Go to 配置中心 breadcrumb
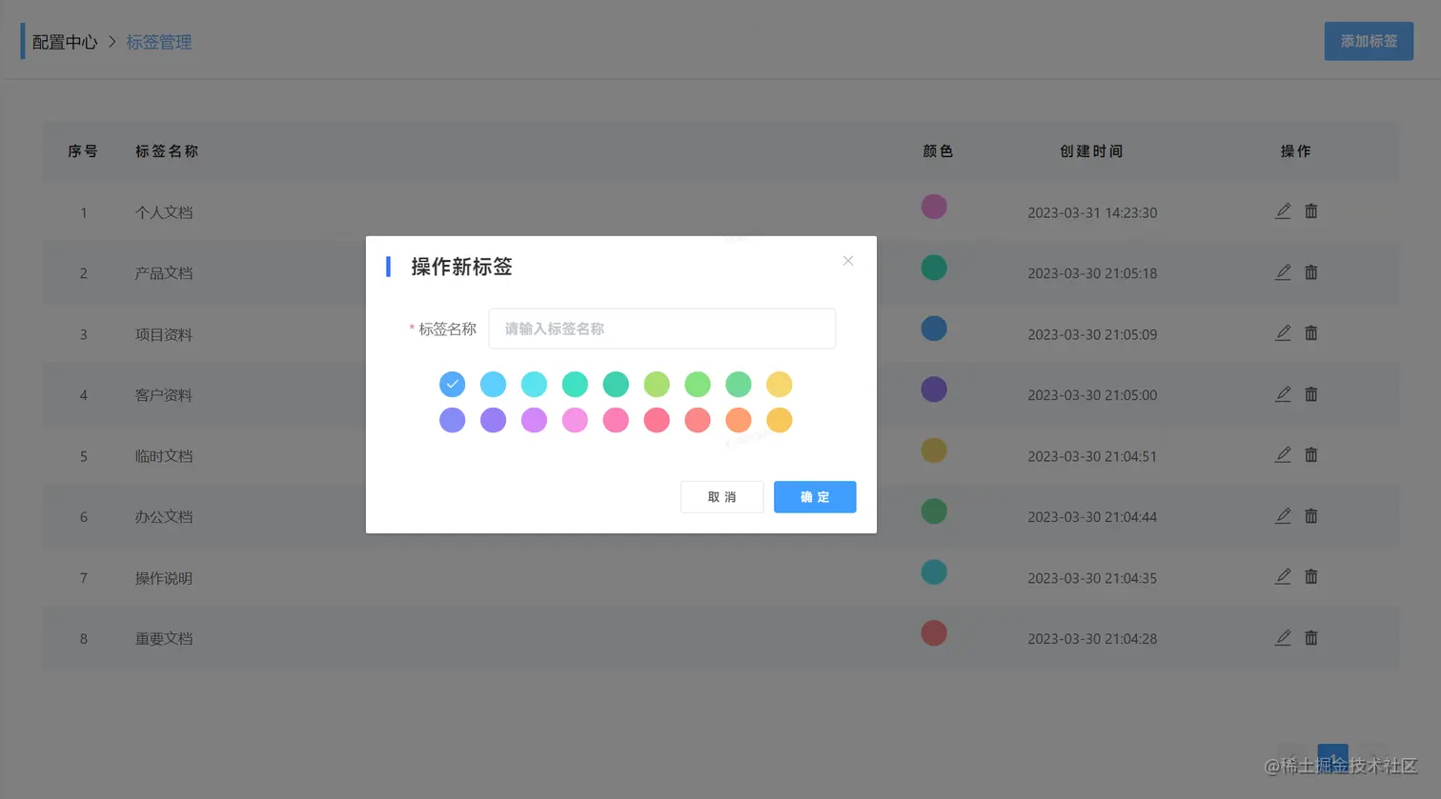 (x=65, y=42)
